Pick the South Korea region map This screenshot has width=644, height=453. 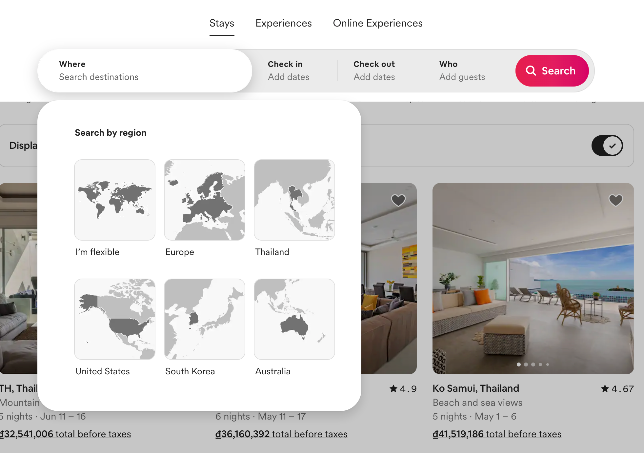pyautogui.click(x=205, y=319)
